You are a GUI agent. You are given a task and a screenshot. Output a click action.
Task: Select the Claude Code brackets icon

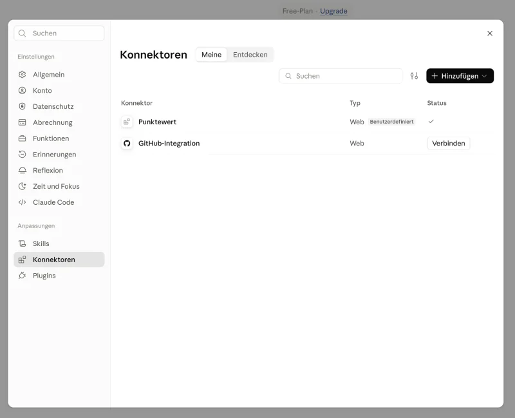point(22,202)
